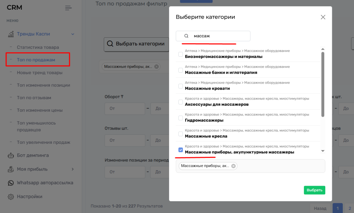Click the Настройки gear icon
Viewport: 354px width, 213px height.
click(x=11, y=197)
